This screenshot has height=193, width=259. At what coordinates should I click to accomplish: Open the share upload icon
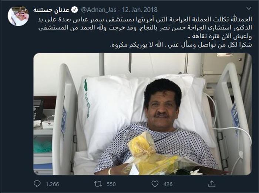tap(212, 184)
